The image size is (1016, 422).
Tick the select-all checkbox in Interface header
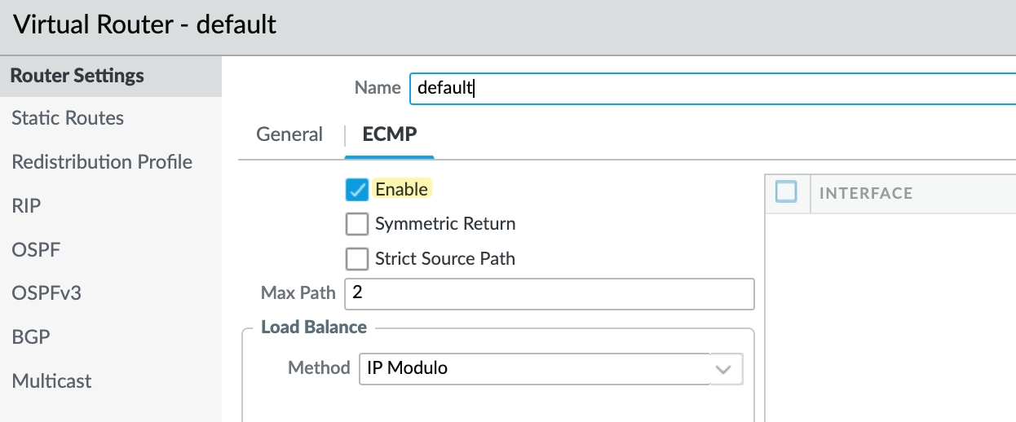(786, 192)
